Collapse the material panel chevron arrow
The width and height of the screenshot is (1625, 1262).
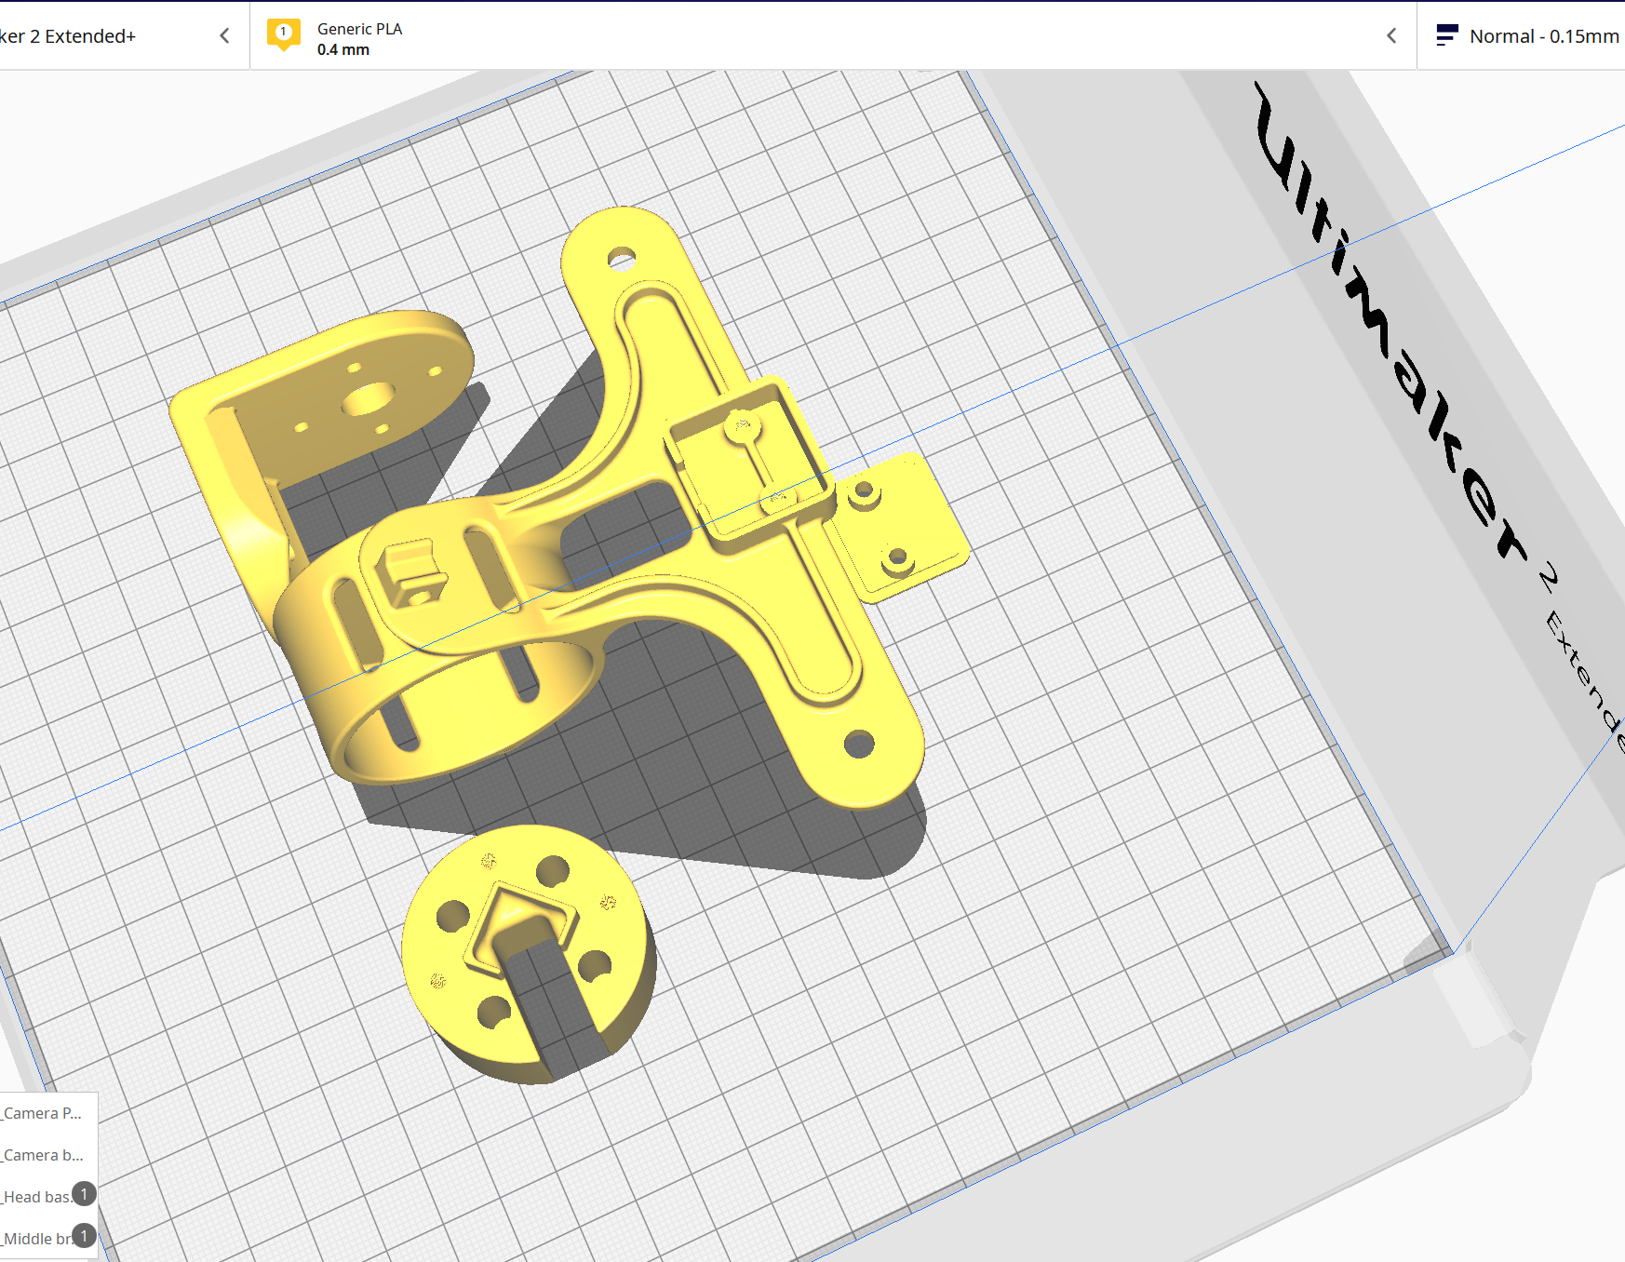click(1391, 36)
